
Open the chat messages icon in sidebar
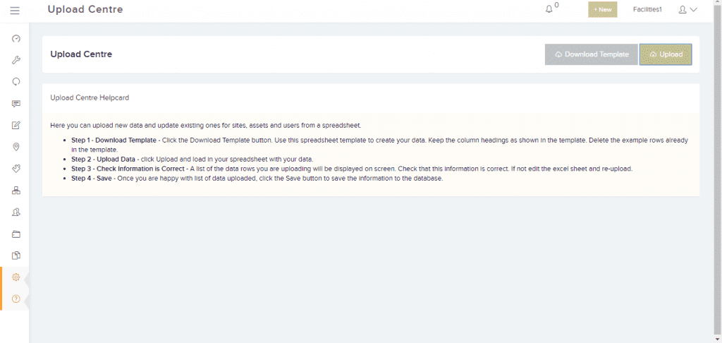[16, 104]
